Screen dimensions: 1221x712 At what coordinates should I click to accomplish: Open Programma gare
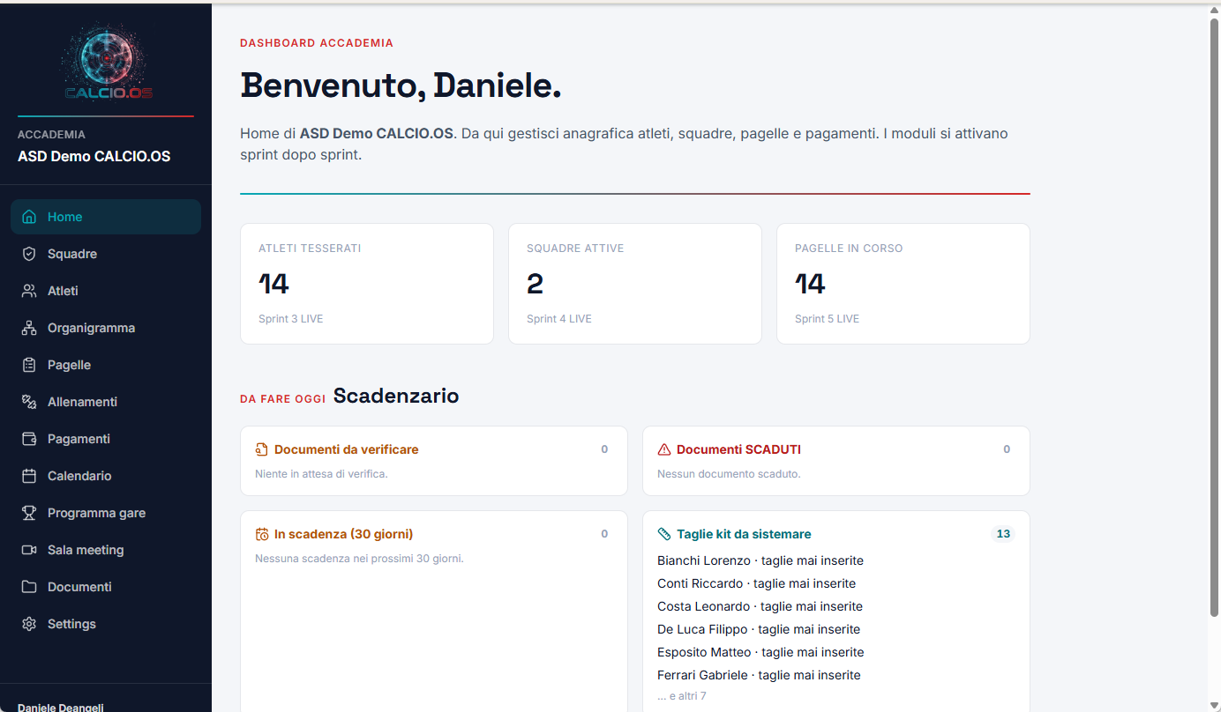[x=106, y=513]
